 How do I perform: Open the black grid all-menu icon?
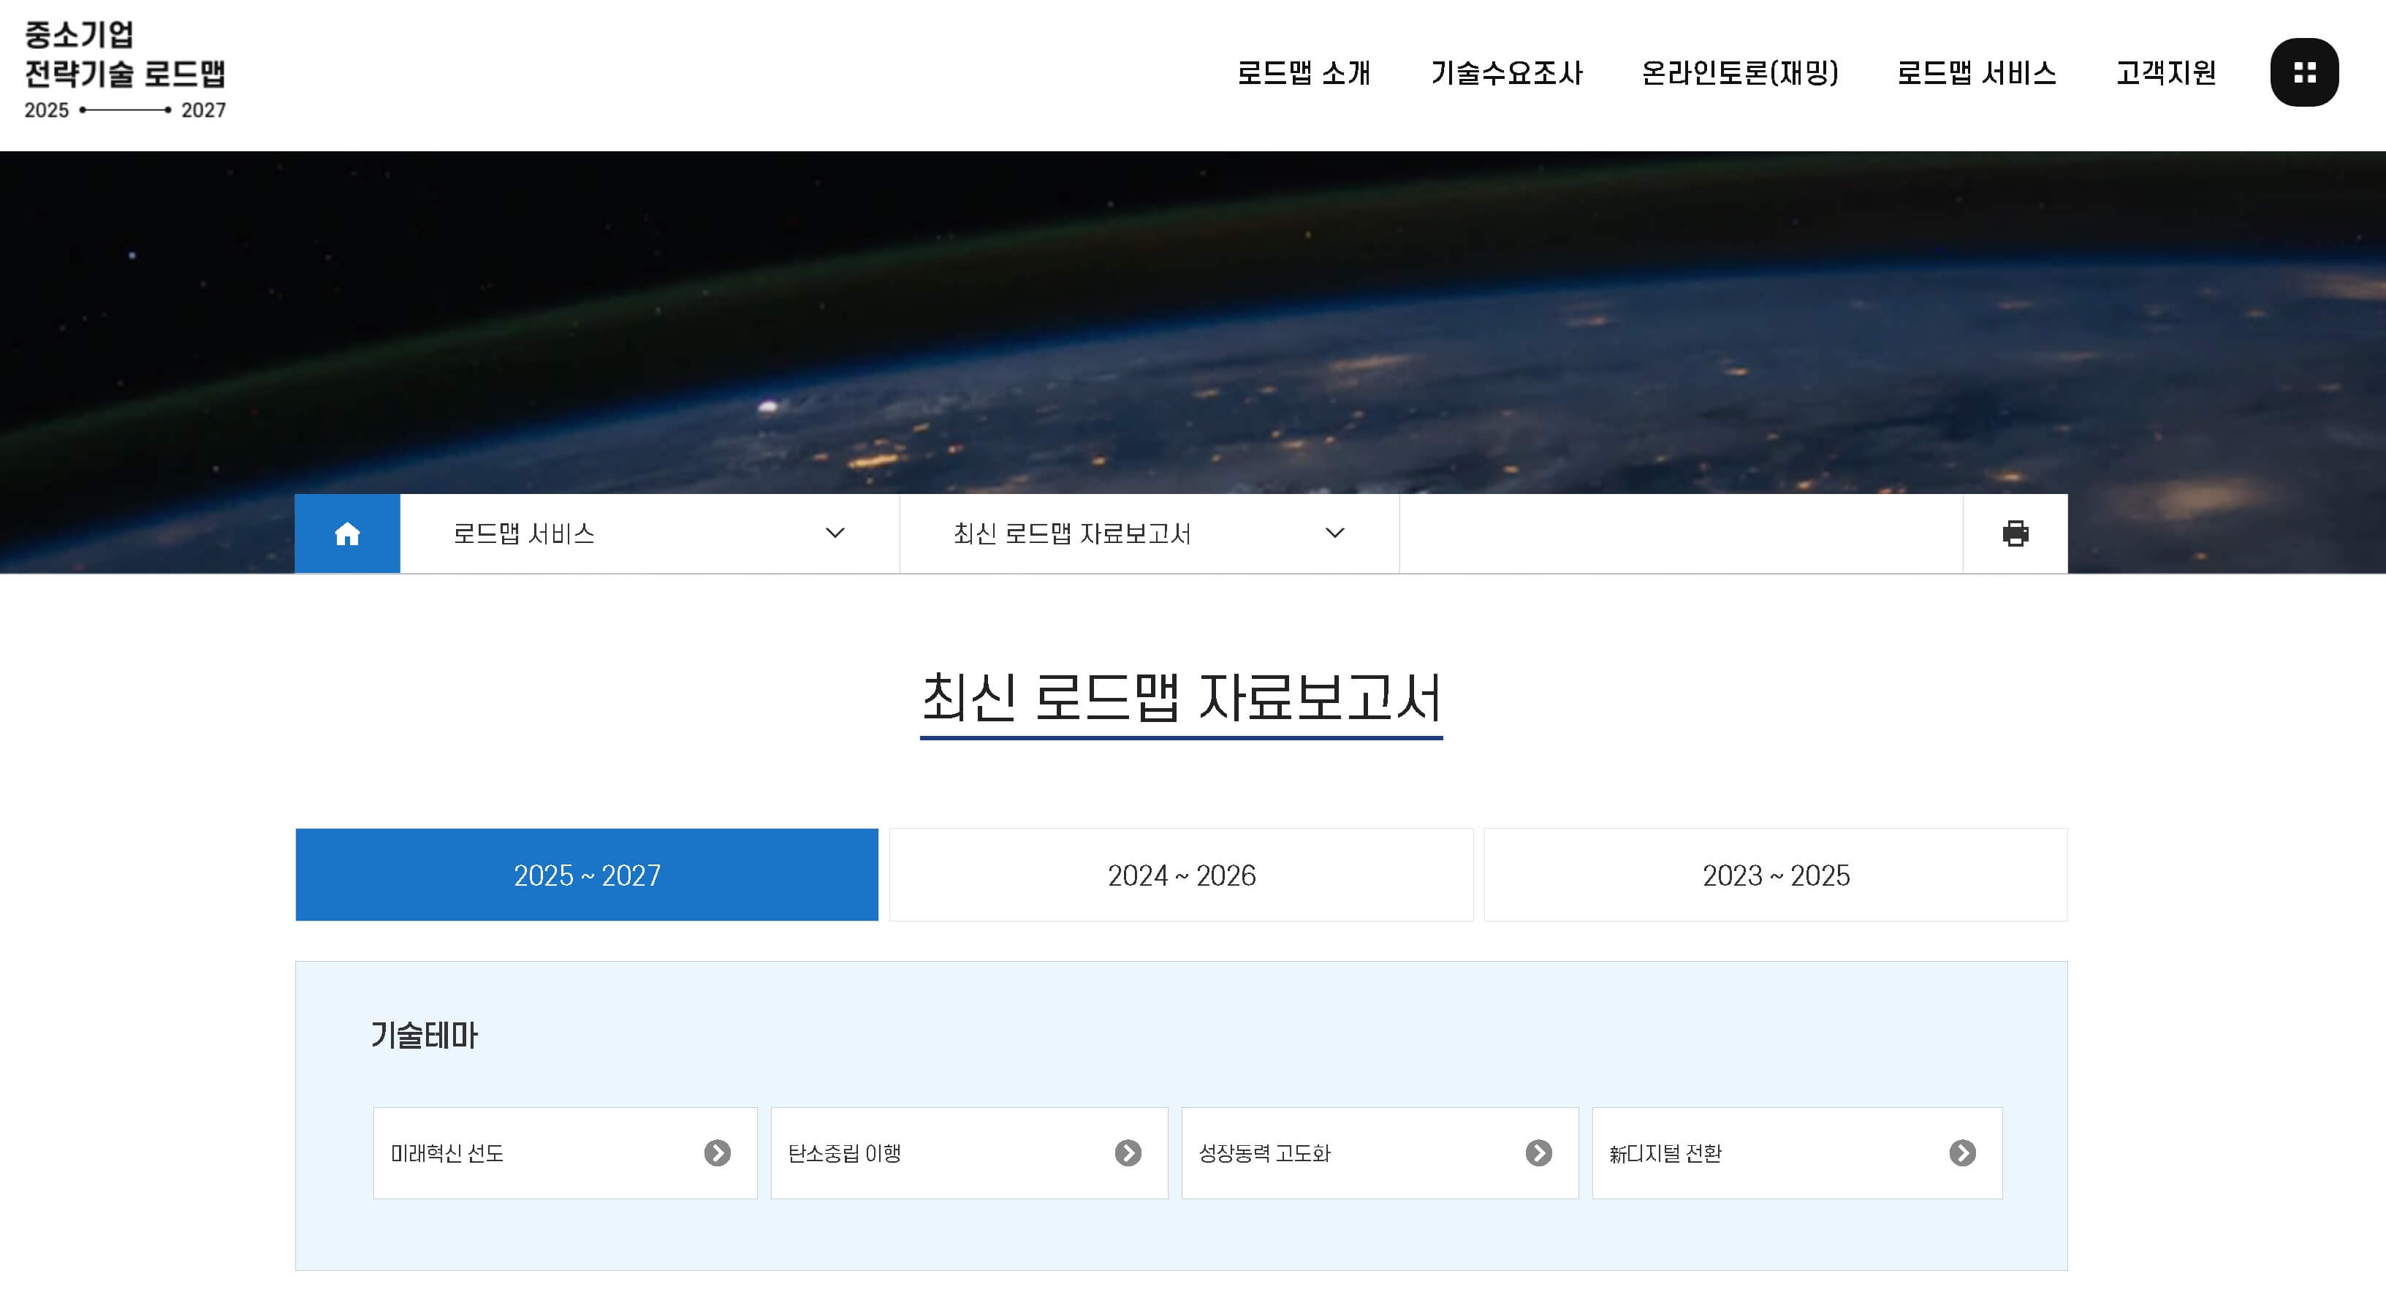[x=2303, y=72]
